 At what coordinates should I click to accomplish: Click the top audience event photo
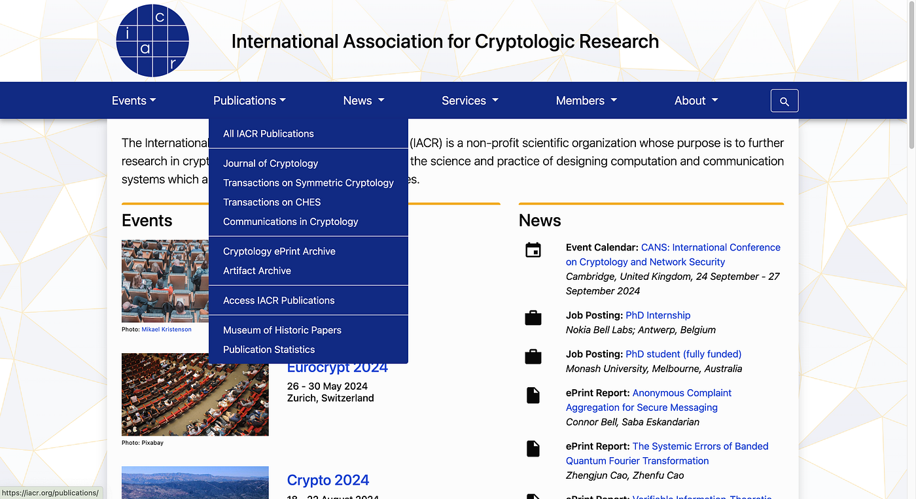click(x=165, y=281)
